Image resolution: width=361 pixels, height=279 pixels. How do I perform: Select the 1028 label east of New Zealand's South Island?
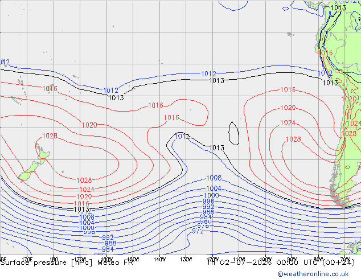point(84,180)
